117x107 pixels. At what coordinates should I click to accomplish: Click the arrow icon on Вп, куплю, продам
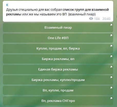tap(111, 88)
